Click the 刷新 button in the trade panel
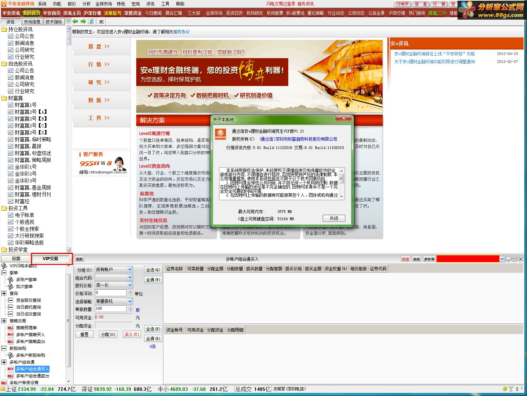 (x=79, y=259)
